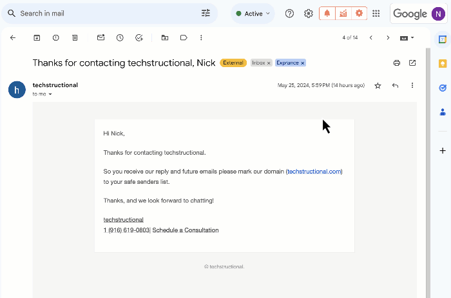Click the orange bell extension icon
The width and height of the screenshot is (451, 298).
tap(327, 14)
